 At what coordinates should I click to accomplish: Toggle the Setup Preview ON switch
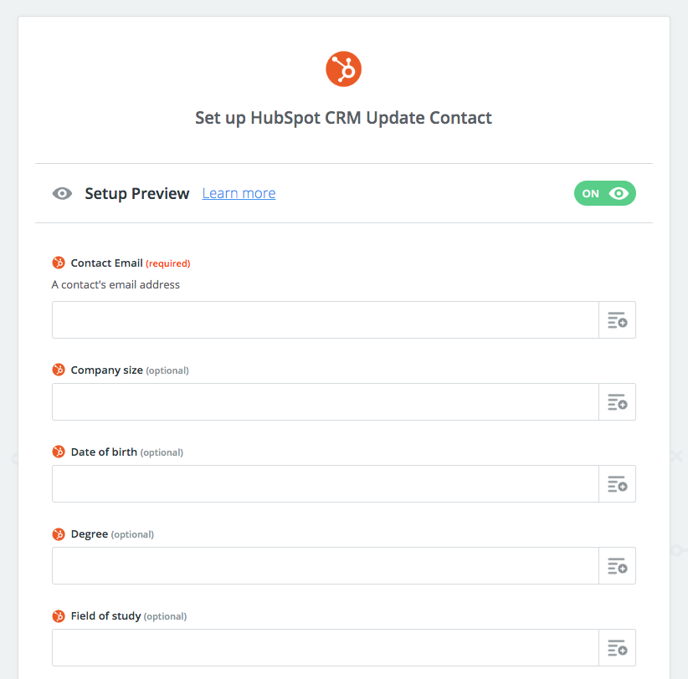point(604,193)
